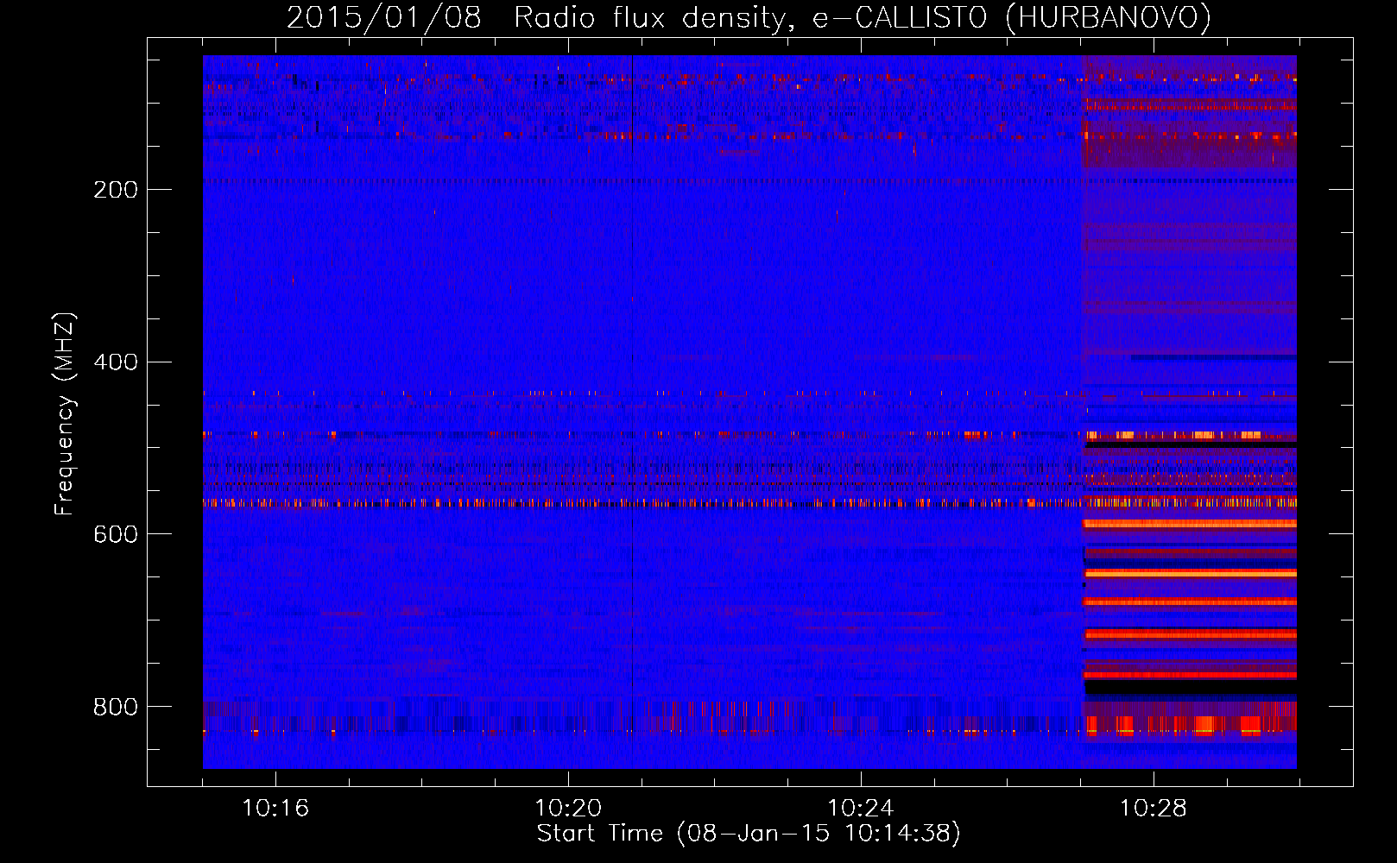Click the 10:28 time axis label
This screenshot has width=1397, height=863.
[x=1154, y=809]
